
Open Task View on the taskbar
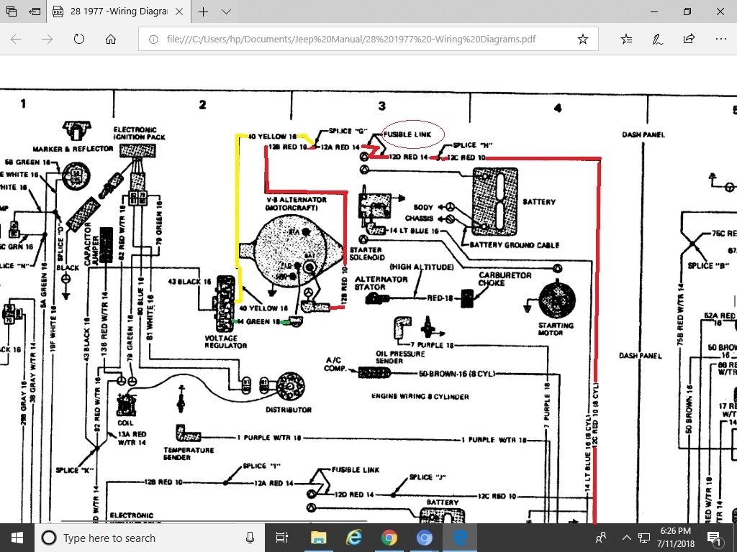281,538
